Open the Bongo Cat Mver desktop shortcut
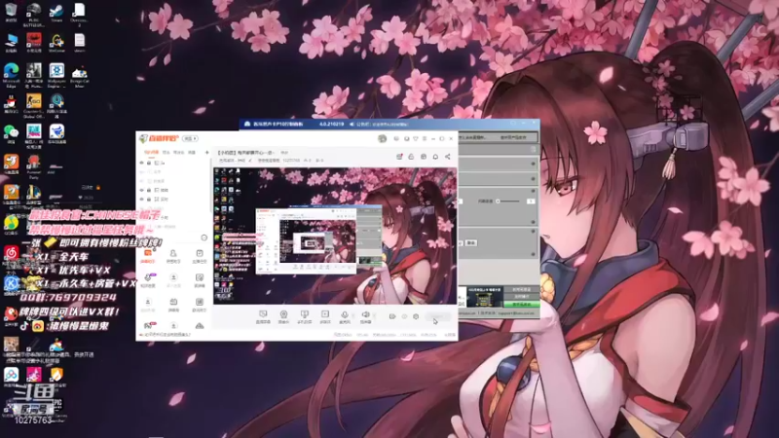 coord(79,73)
